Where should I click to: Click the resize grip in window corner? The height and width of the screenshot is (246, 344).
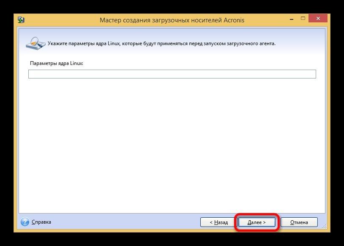[x=325, y=226]
